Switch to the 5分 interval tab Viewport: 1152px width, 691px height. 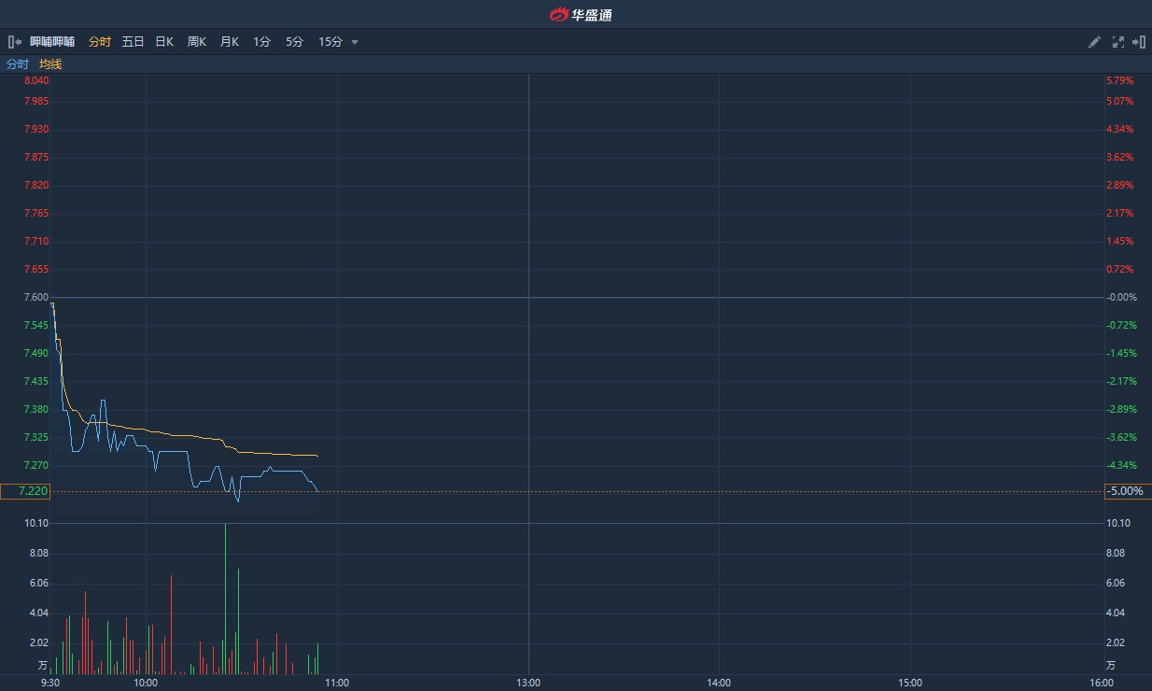[294, 42]
